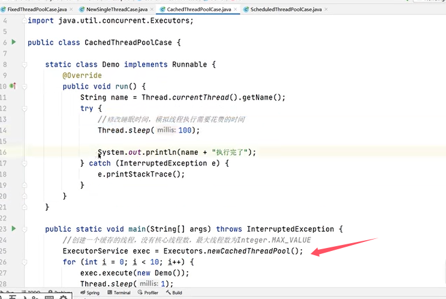
Task: Click the 'millis:' hint before 100
Action: pyautogui.click(x=167, y=130)
